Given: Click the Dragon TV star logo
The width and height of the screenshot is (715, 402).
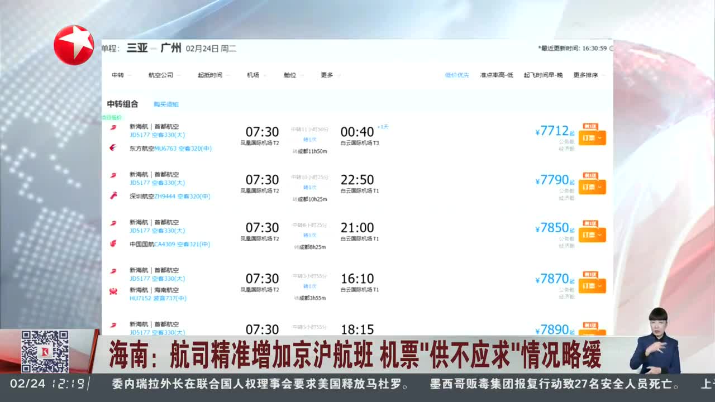Looking at the screenshot, I should point(74,45).
